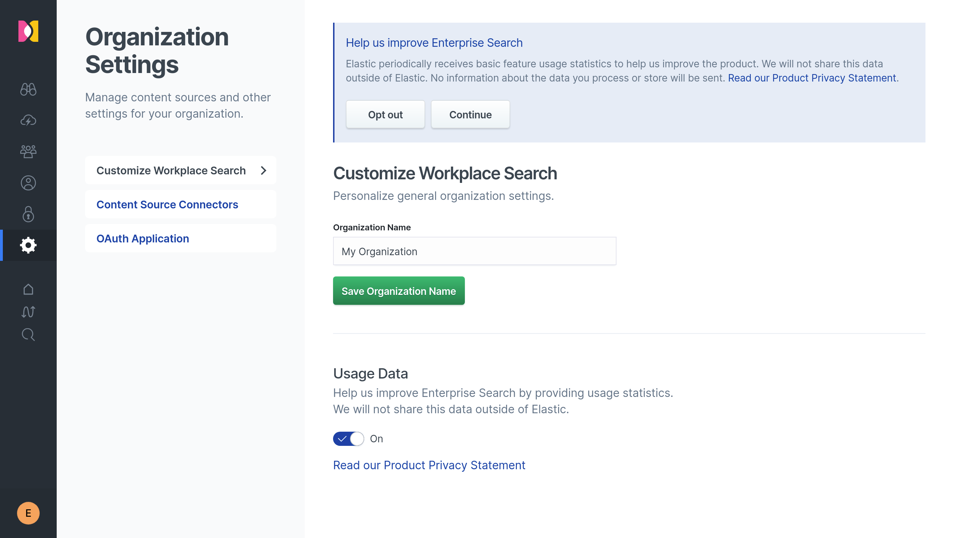Open the groups people icon
Screen dimensions: 968x538
click(x=28, y=152)
